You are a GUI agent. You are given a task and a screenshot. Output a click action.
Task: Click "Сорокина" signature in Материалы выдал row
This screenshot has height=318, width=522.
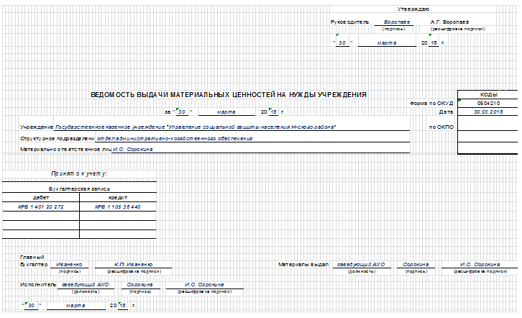pyautogui.click(x=416, y=264)
